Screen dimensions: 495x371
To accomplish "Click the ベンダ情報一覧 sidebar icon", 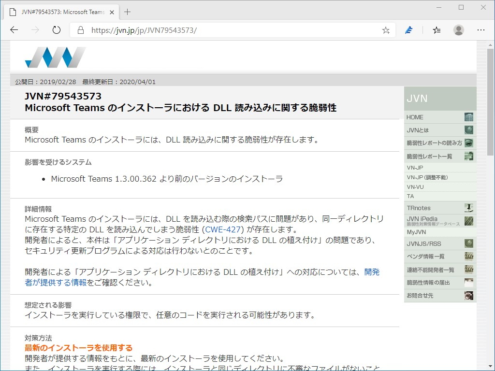I will point(468,256).
